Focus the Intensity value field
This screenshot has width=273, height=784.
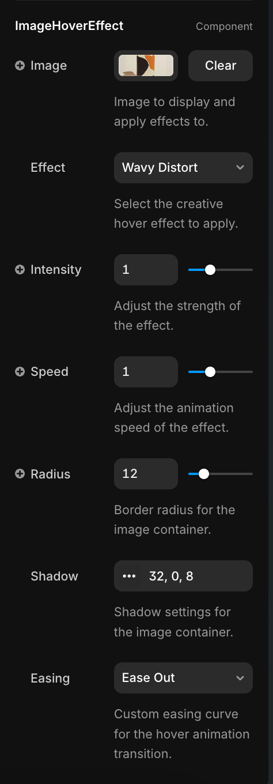pyautogui.click(x=146, y=270)
